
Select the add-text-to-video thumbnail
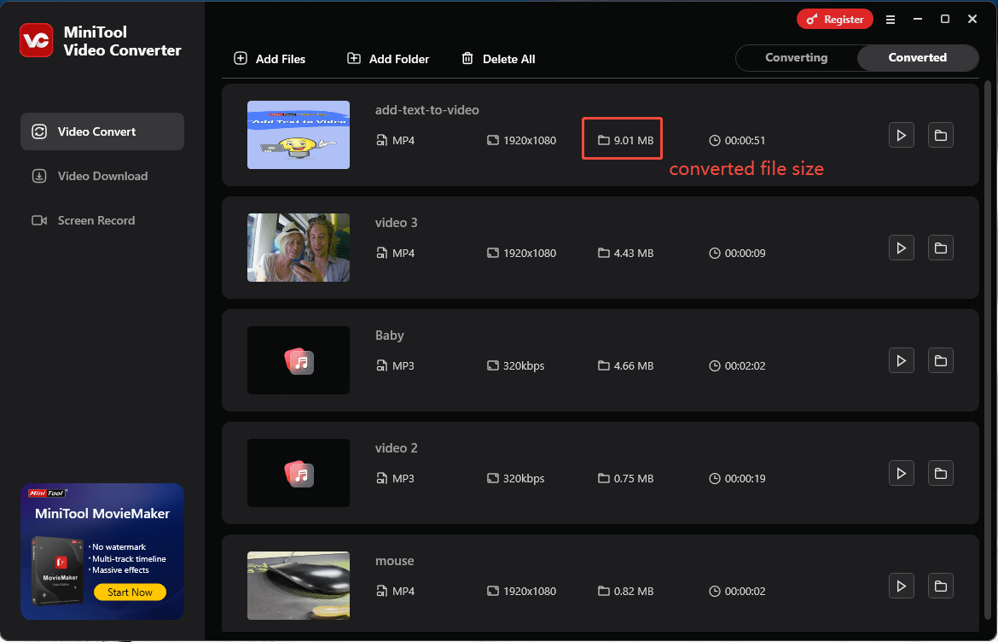click(299, 135)
